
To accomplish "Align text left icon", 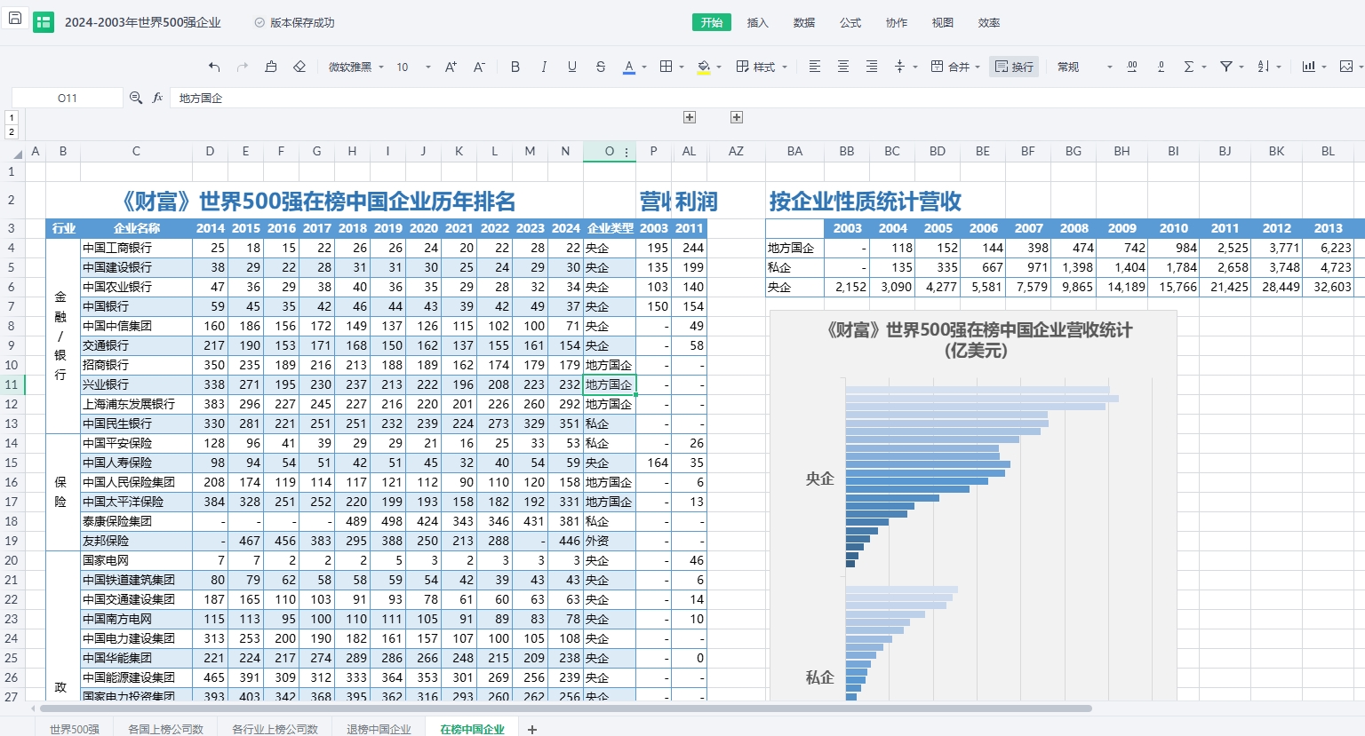I will tap(814, 67).
